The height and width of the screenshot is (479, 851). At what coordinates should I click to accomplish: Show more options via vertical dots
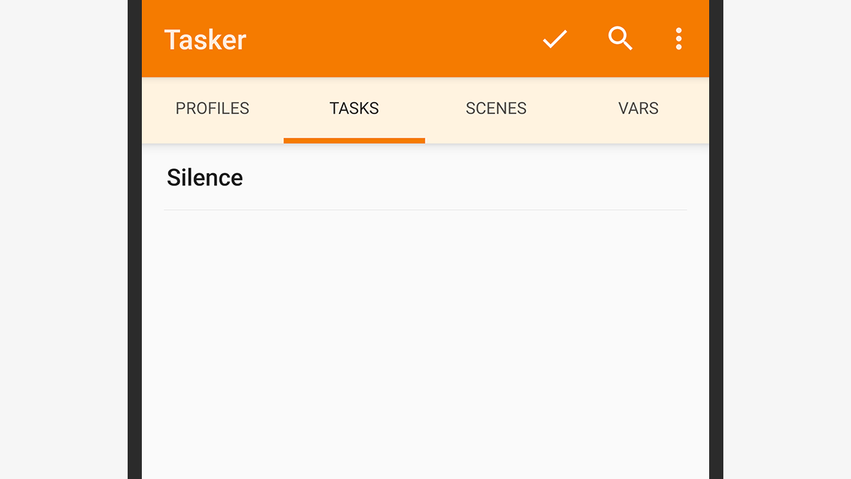coord(679,39)
